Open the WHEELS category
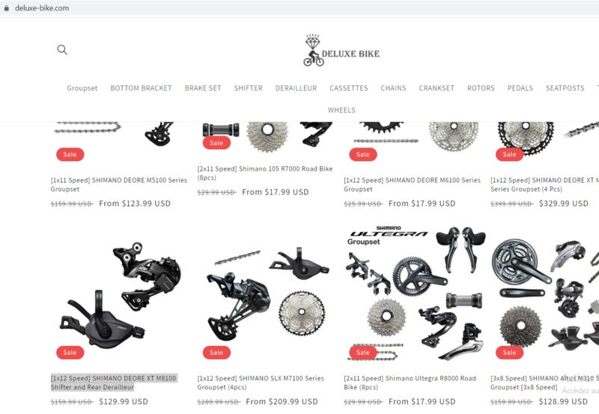This screenshot has width=599, height=414. [341, 110]
